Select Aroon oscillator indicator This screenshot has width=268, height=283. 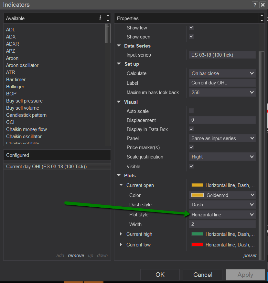point(22,65)
